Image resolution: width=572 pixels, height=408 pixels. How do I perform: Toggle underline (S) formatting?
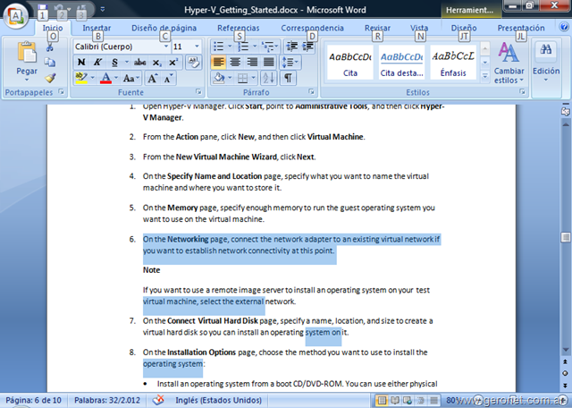114,62
